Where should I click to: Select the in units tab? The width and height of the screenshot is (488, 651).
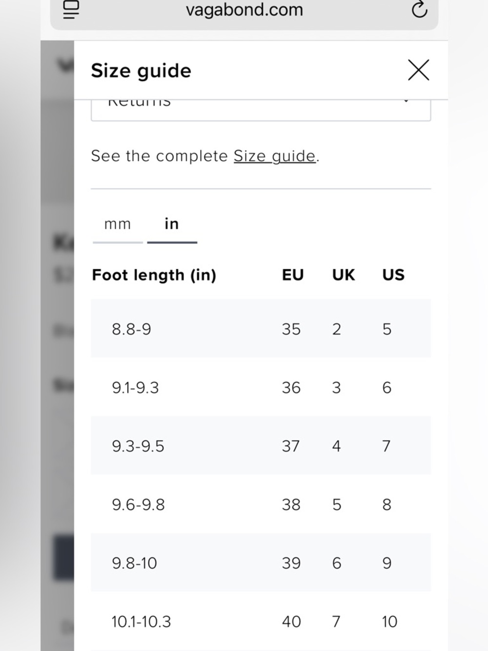172,224
